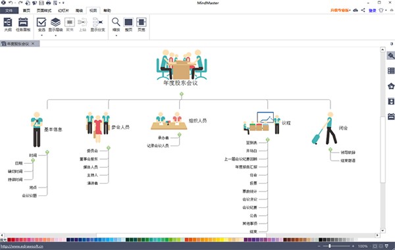Click the printer icon in the title bar
Image resolution: width=395 pixels, height=250 pixels.
[x=48, y=3]
